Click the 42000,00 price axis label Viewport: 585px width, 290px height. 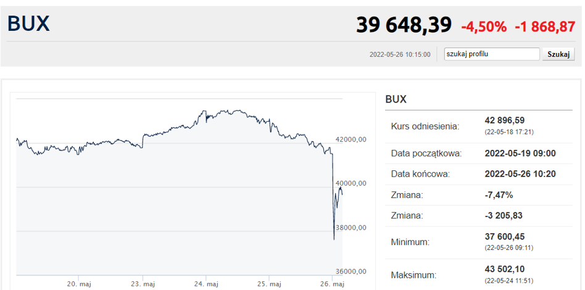click(x=351, y=139)
